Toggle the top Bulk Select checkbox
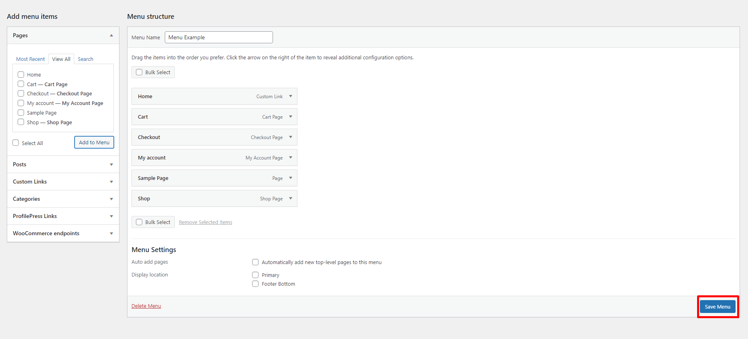The height and width of the screenshot is (339, 748). pos(139,72)
